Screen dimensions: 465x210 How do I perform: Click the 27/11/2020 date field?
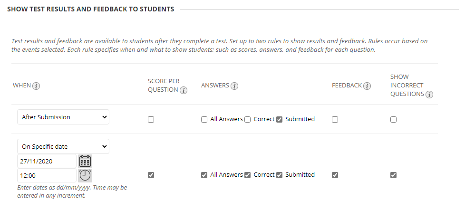tap(47, 161)
